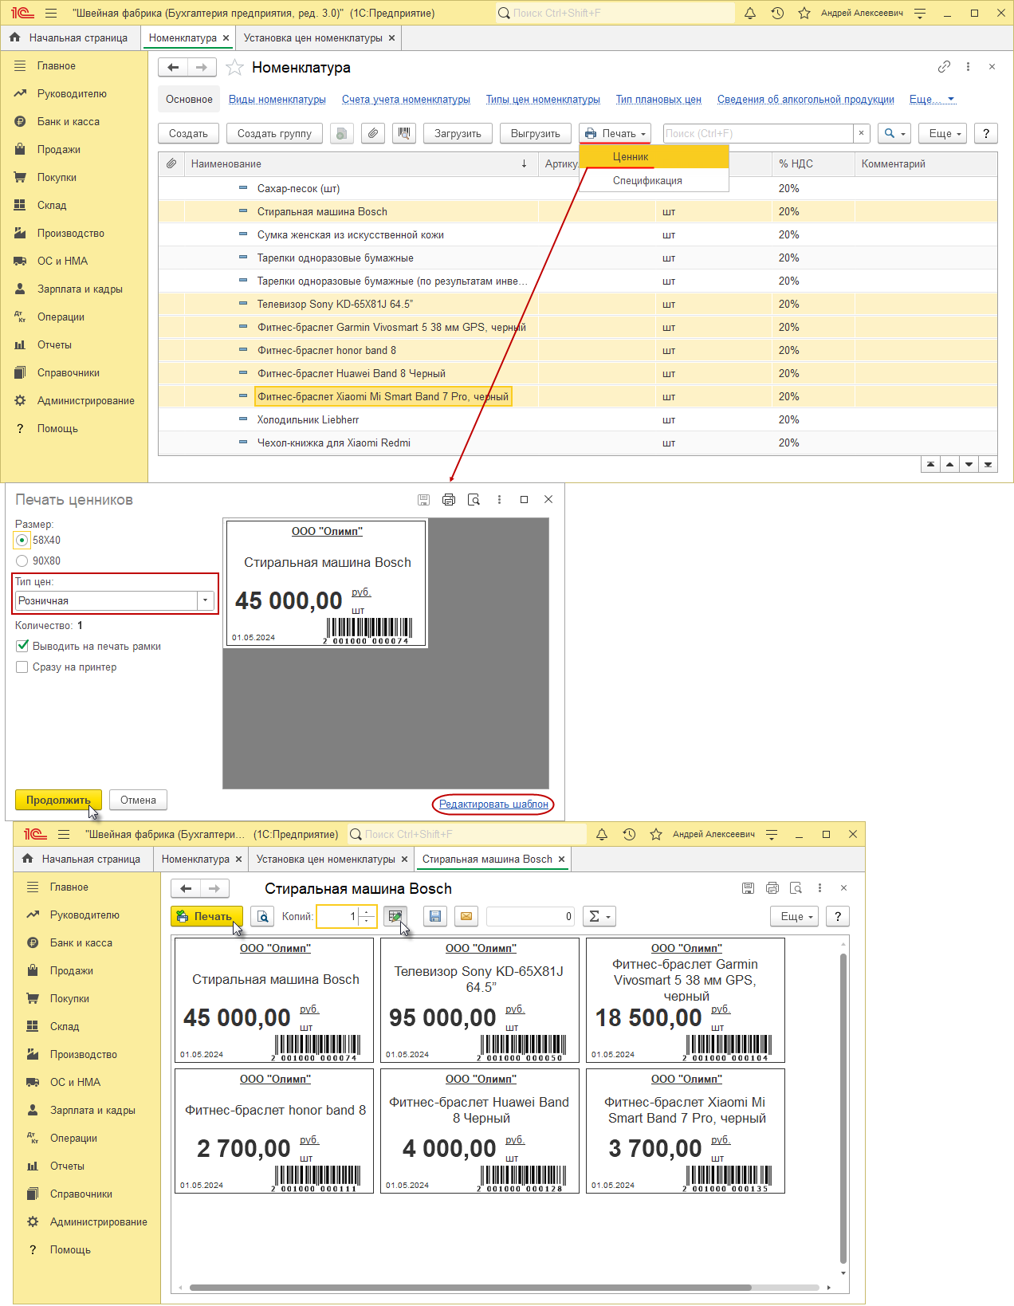Viewport: 1014px width, 1306px height.
Task: Click Телевизор Sony price tag thumbnail
Action: pyautogui.click(x=480, y=1000)
